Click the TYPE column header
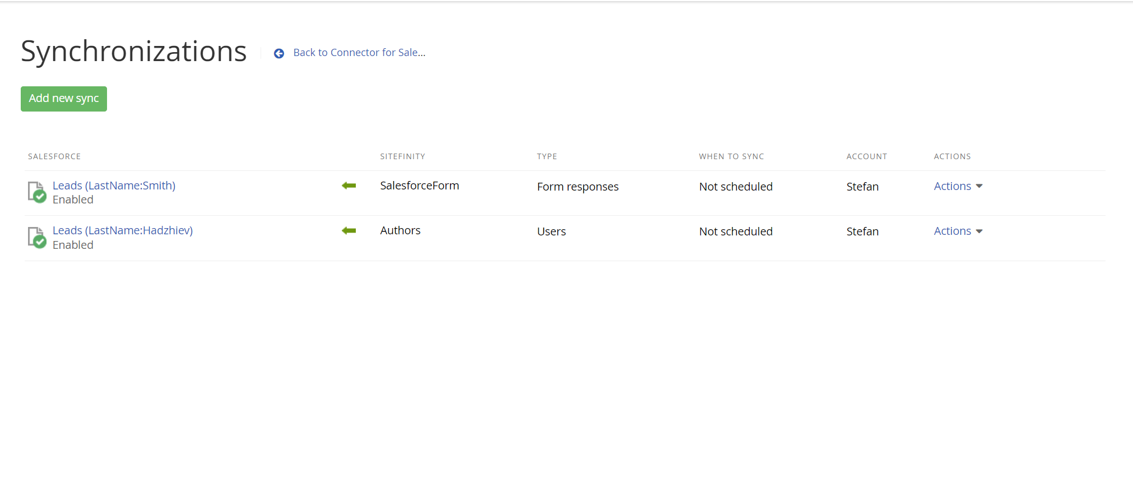 pos(547,156)
